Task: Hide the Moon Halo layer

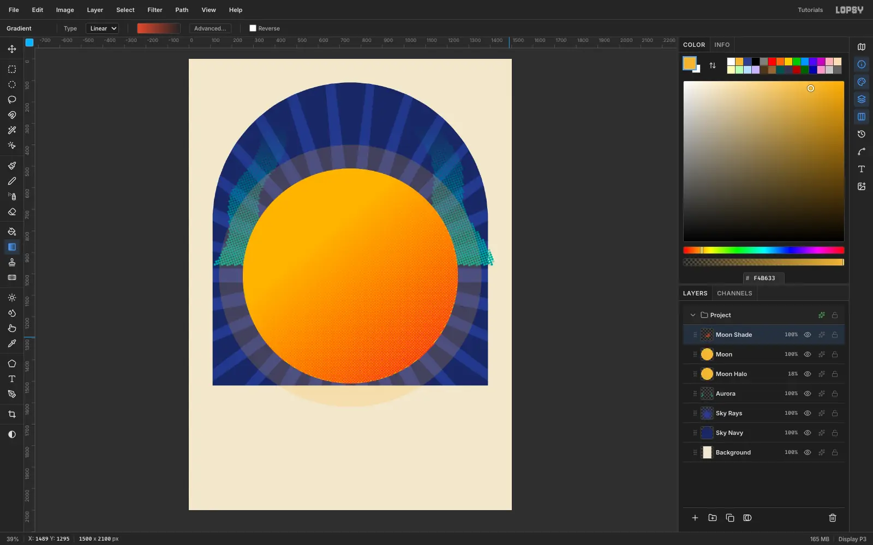Action: [x=808, y=374]
